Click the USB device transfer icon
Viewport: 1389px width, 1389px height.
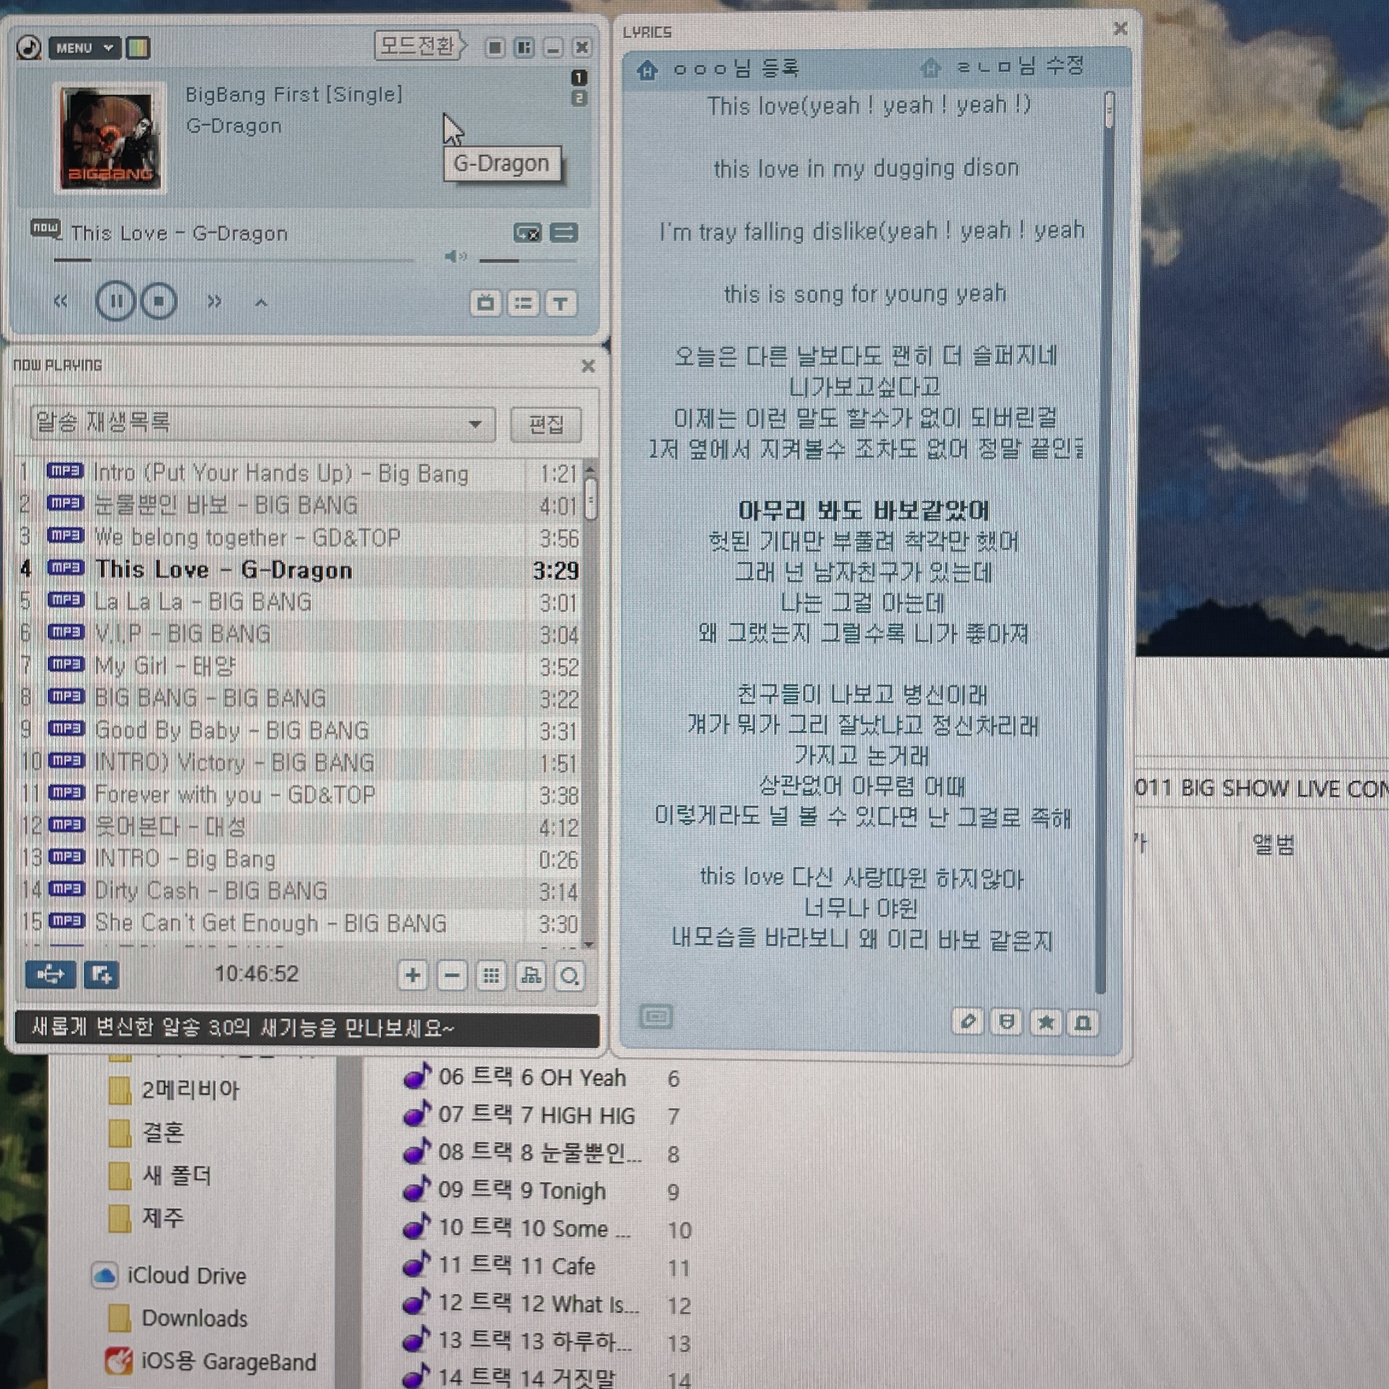51,975
